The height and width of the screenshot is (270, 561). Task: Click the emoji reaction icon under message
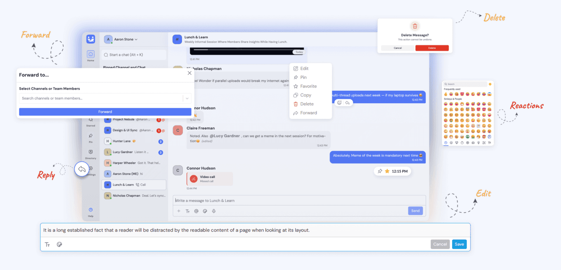point(339,102)
